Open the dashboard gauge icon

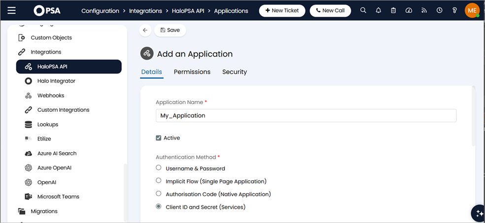[409, 10]
